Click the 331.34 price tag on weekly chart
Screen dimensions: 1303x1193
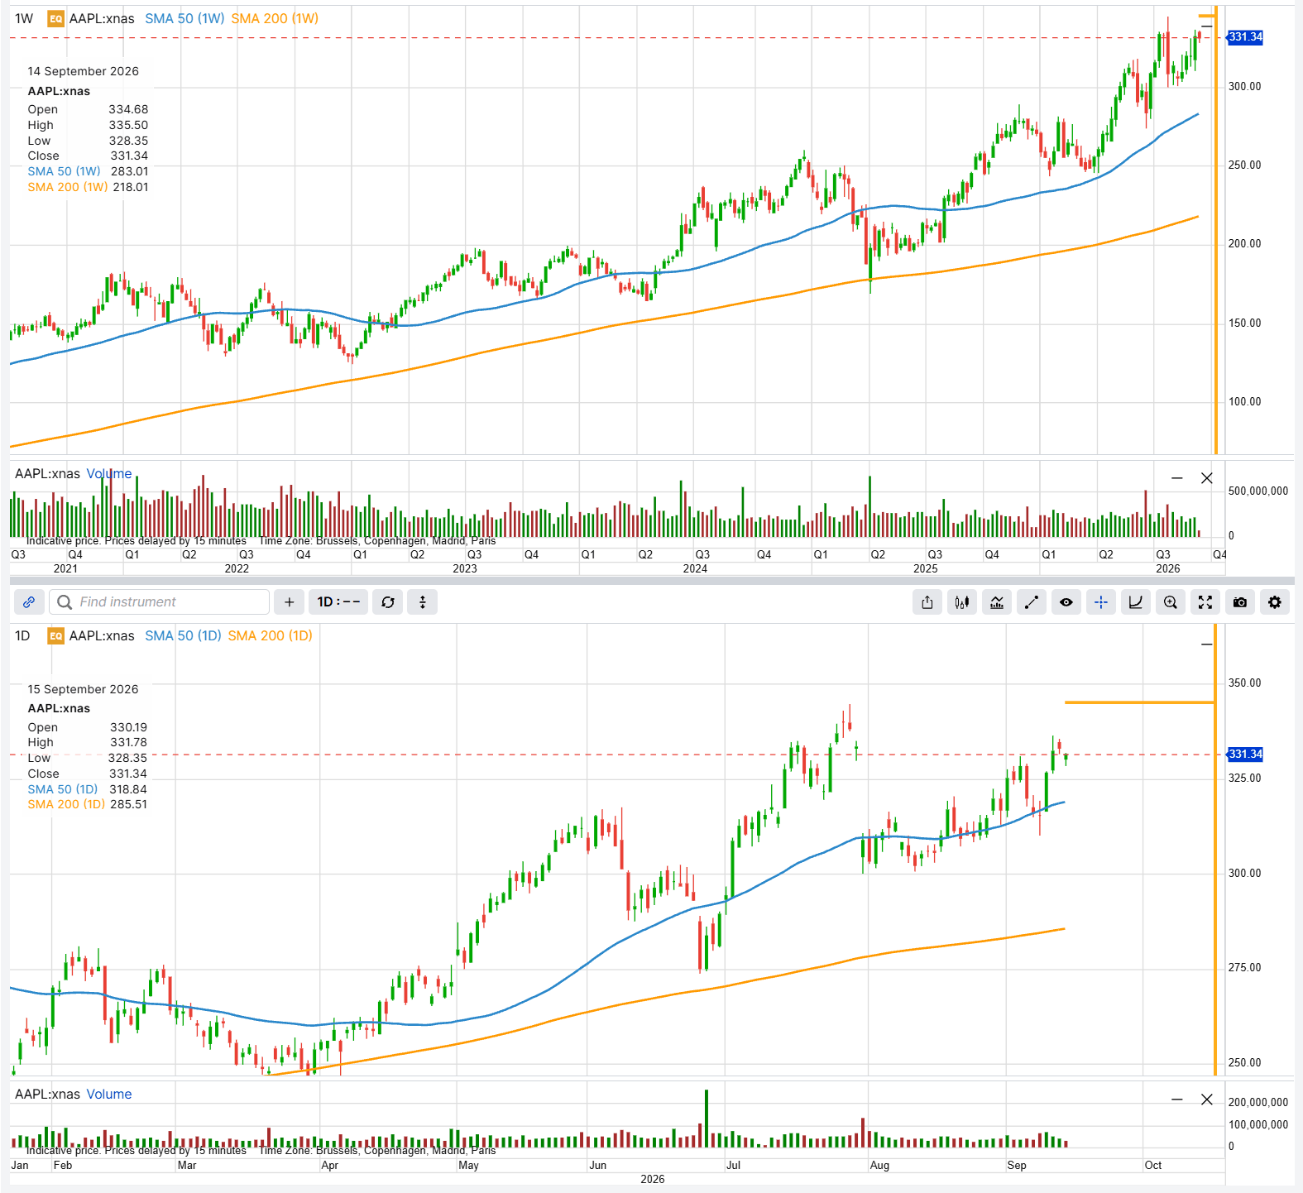tap(1245, 37)
